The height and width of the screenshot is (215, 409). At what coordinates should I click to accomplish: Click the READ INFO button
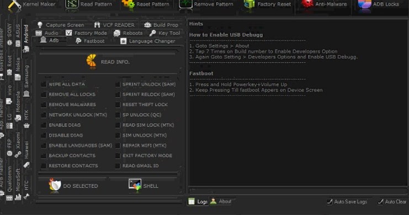[108, 62]
